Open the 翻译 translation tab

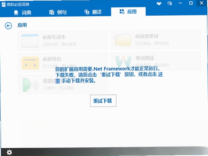click(x=93, y=12)
